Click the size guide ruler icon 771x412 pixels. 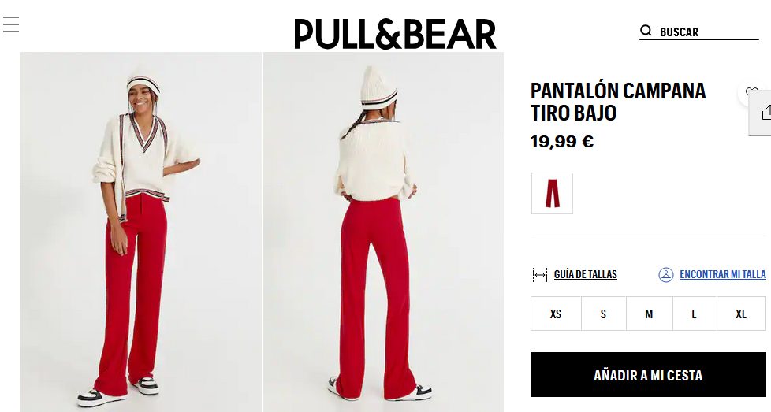point(540,275)
